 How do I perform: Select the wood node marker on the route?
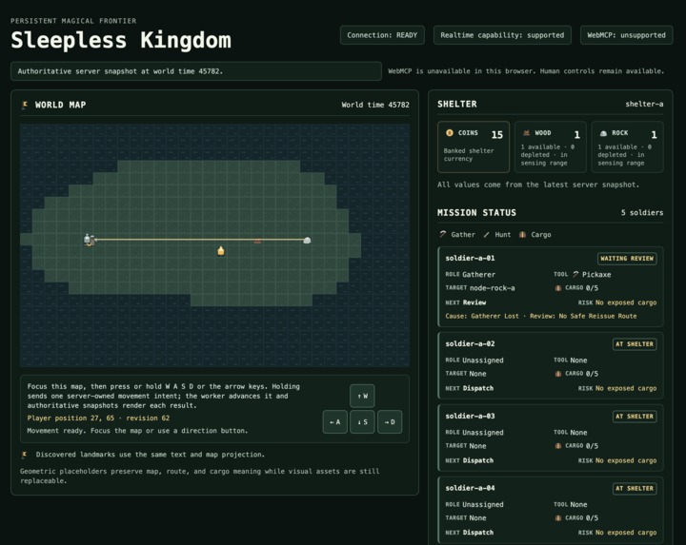257,241
